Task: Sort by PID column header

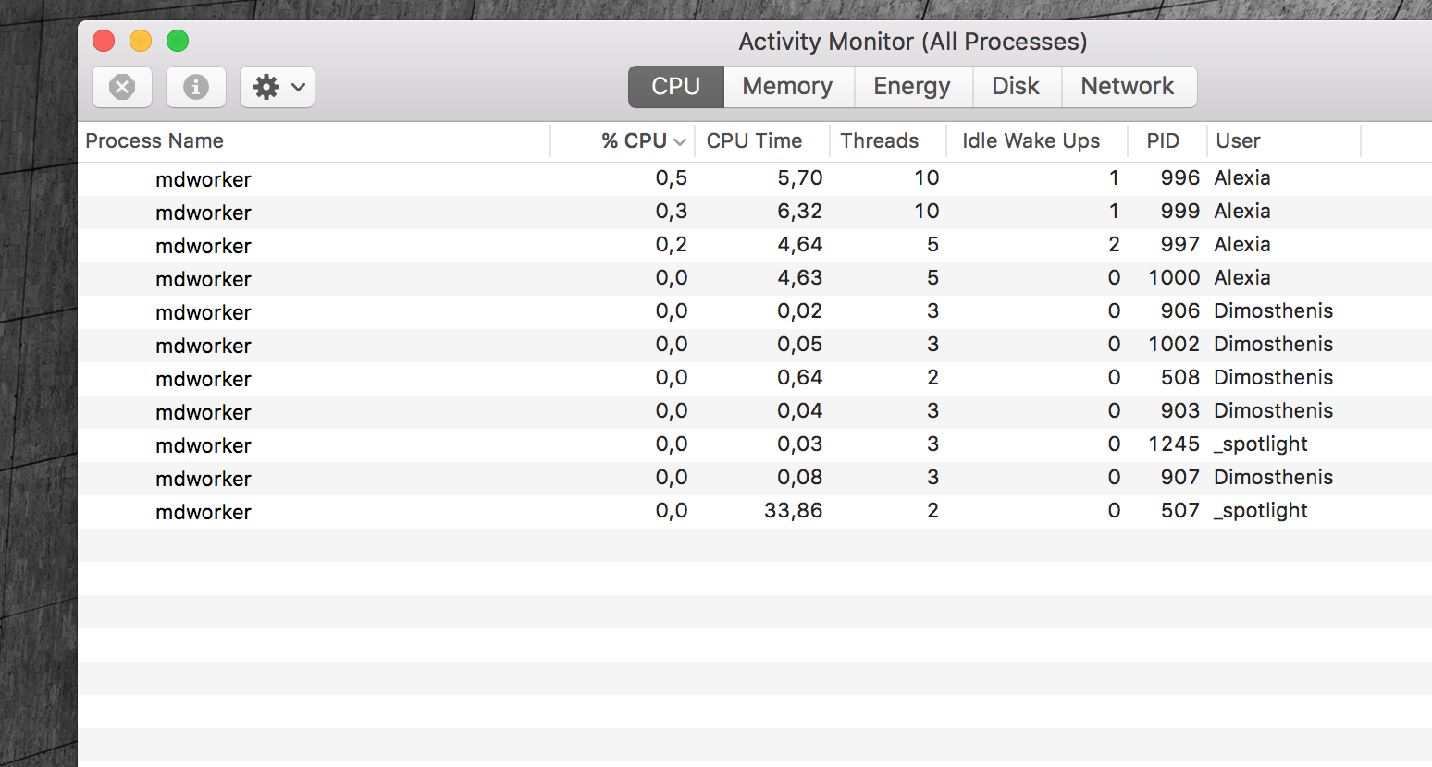Action: [1167, 141]
